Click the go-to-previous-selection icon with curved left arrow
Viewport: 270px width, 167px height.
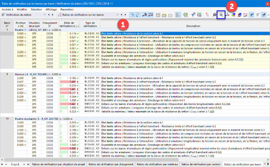pos(132,15)
